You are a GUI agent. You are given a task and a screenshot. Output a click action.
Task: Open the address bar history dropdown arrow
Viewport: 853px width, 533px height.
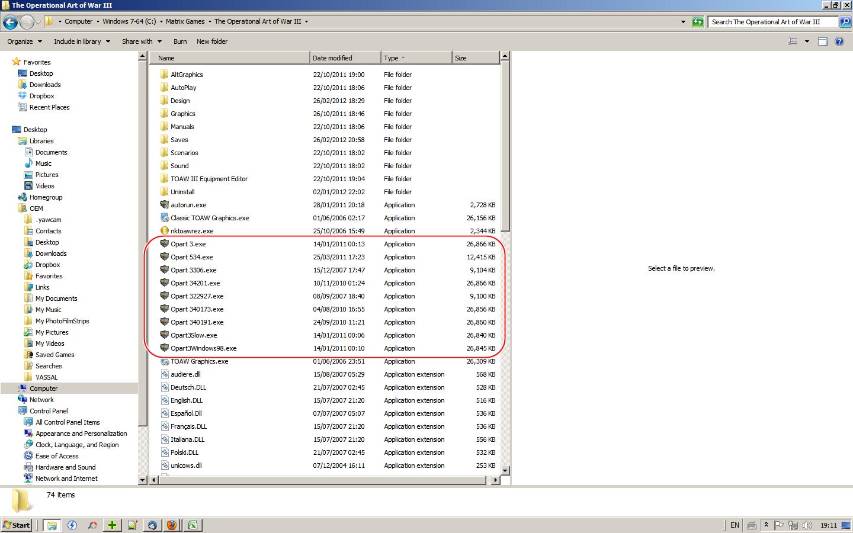click(x=683, y=22)
